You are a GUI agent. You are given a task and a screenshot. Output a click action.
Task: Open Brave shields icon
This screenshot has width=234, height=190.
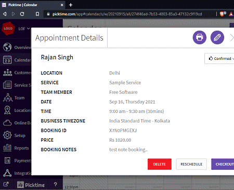pyautogui.click(x=223, y=14)
